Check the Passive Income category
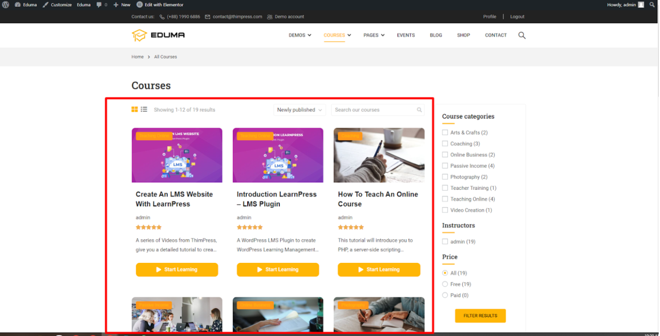 tap(445, 166)
